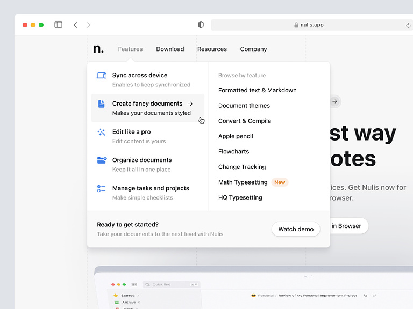Image resolution: width=413 pixels, height=309 pixels.
Task: Click the privacy shield icon
Action: pos(201,25)
